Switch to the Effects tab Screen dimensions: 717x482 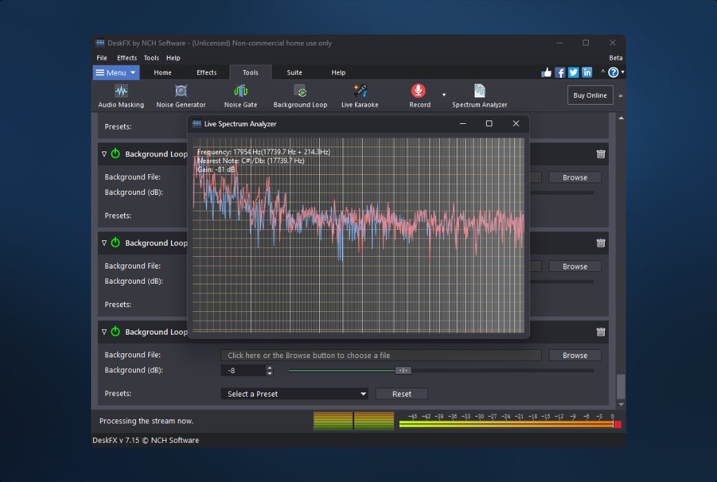coord(206,72)
